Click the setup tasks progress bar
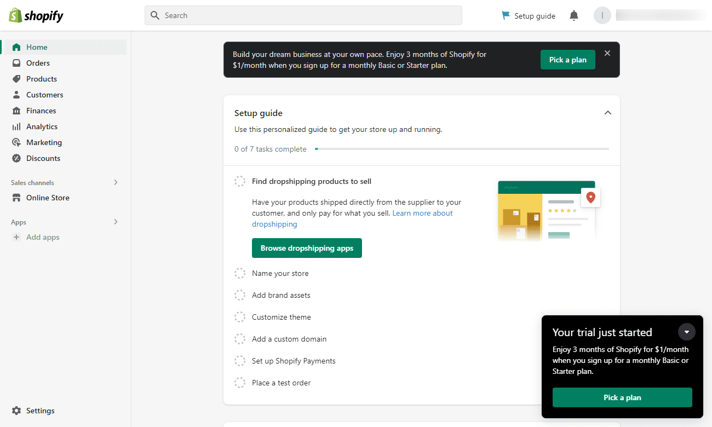The image size is (712, 427). click(x=462, y=148)
